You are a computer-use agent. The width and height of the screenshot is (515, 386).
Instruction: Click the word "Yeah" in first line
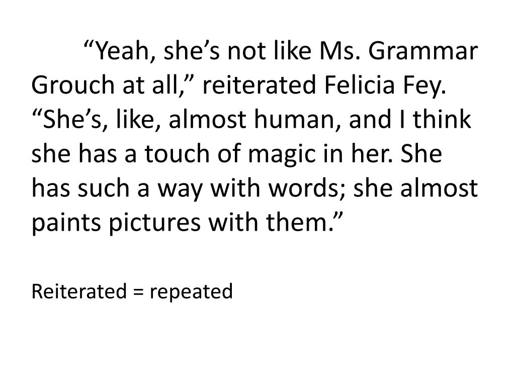(x=123, y=51)
